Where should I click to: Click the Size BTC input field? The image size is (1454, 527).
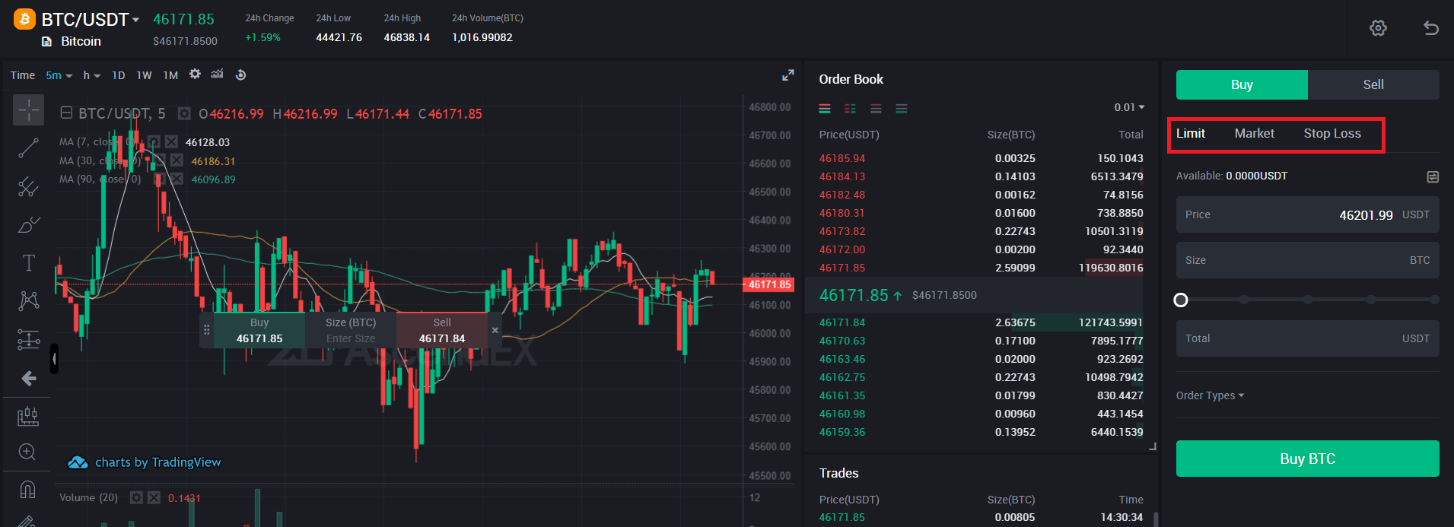1307,260
